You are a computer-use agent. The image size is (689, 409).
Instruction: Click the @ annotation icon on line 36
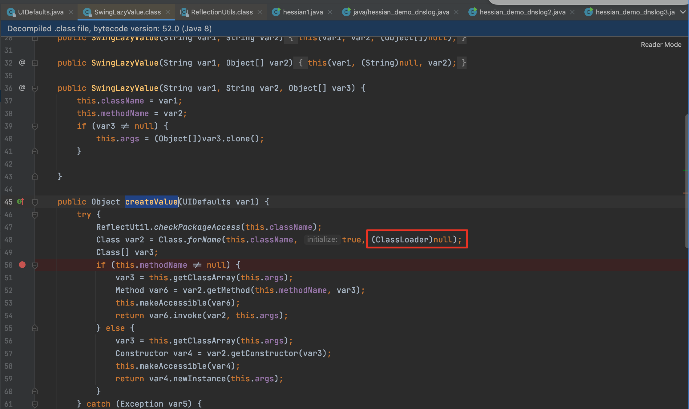click(x=22, y=88)
